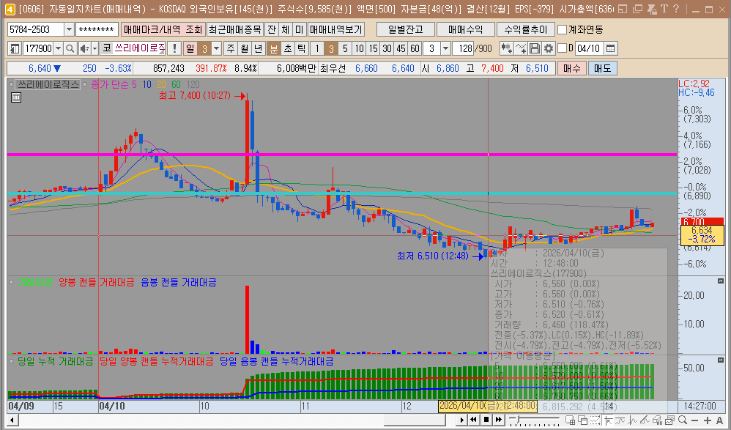The width and height of the screenshot is (731, 430).
Task: Click the crosshair cursor tool icon at bottom
Action: click(608, 420)
